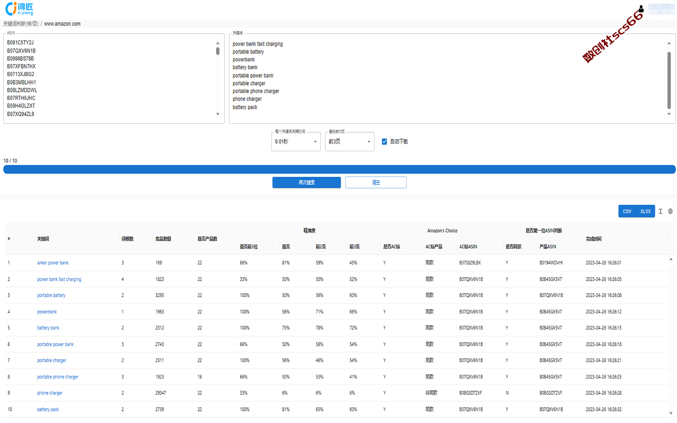Open the power bank fast charging link in table
Image resolution: width=677 pixels, height=423 pixels.
coord(59,279)
